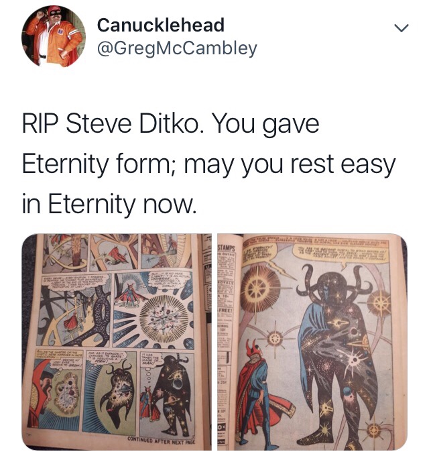
Task: Tap the top-left comic panel in left photo
Action: pyautogui.click(x=64, y=252)
